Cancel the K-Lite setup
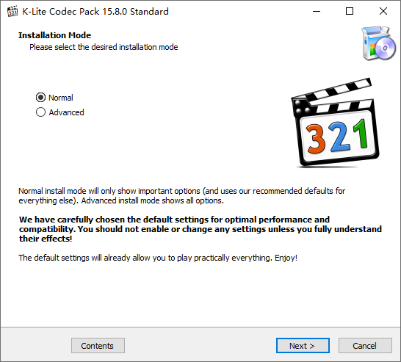401x362 pixels. (x=365, y=346)
